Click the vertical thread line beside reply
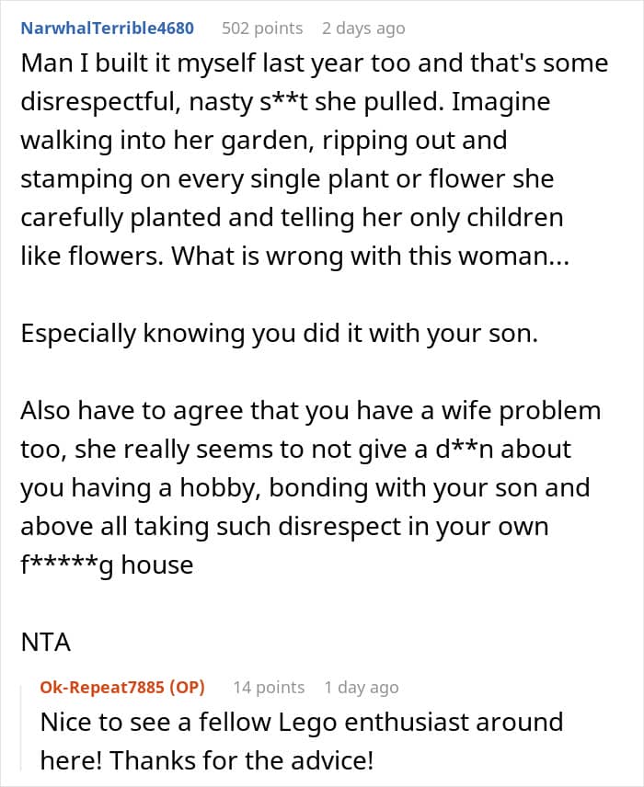Viewport: 644px width, 787px height. [26, 726]
